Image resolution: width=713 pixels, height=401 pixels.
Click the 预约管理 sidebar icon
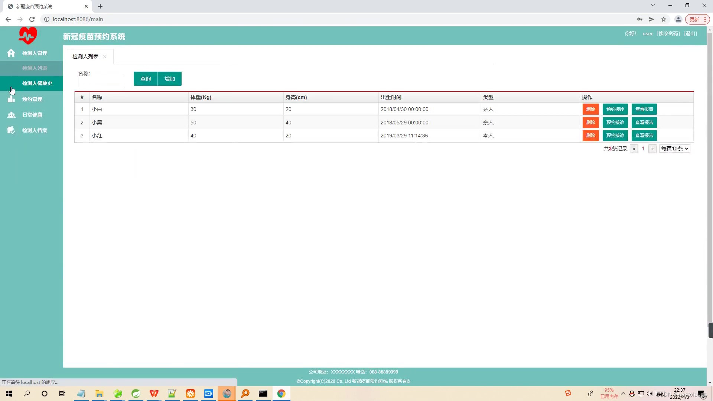11,99
